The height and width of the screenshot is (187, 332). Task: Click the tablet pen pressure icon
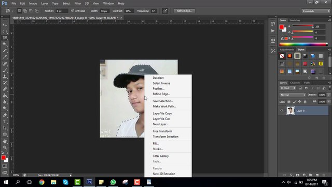coord(165,11)
